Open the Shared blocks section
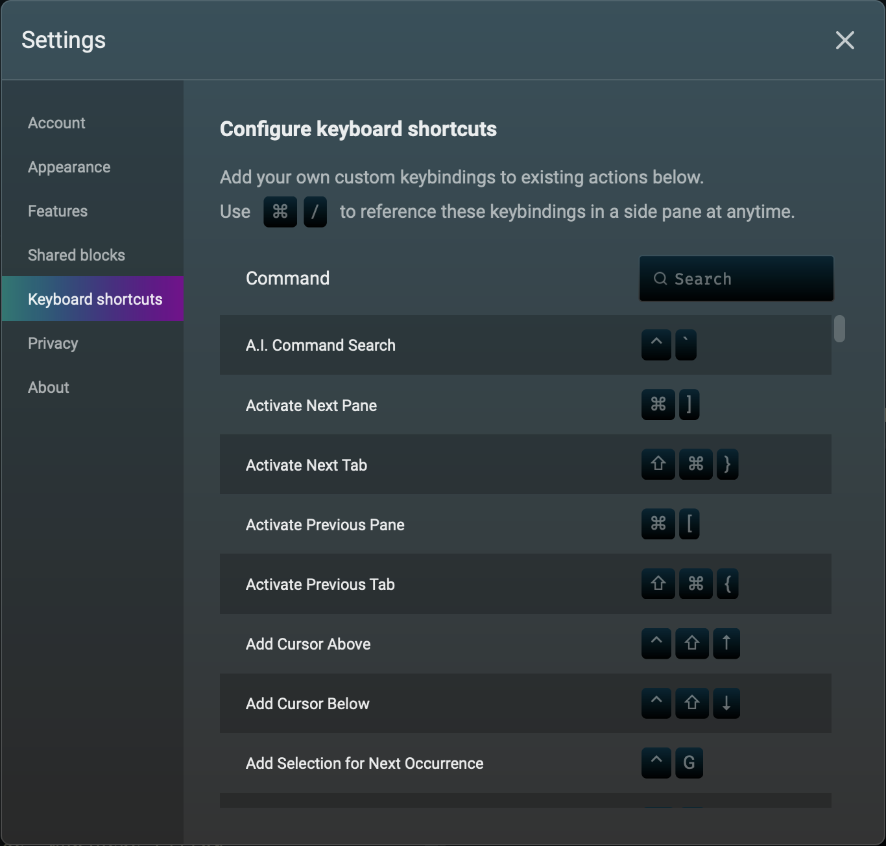Image resolution: width=886 pixels, height=846 pixels. [x=77, y=255]
